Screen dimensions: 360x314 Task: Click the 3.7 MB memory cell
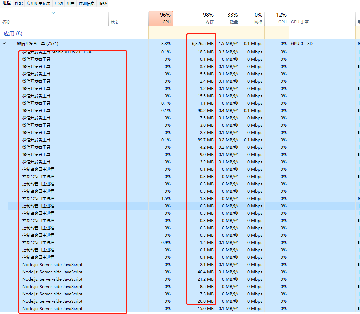click(x=207, y=67)
